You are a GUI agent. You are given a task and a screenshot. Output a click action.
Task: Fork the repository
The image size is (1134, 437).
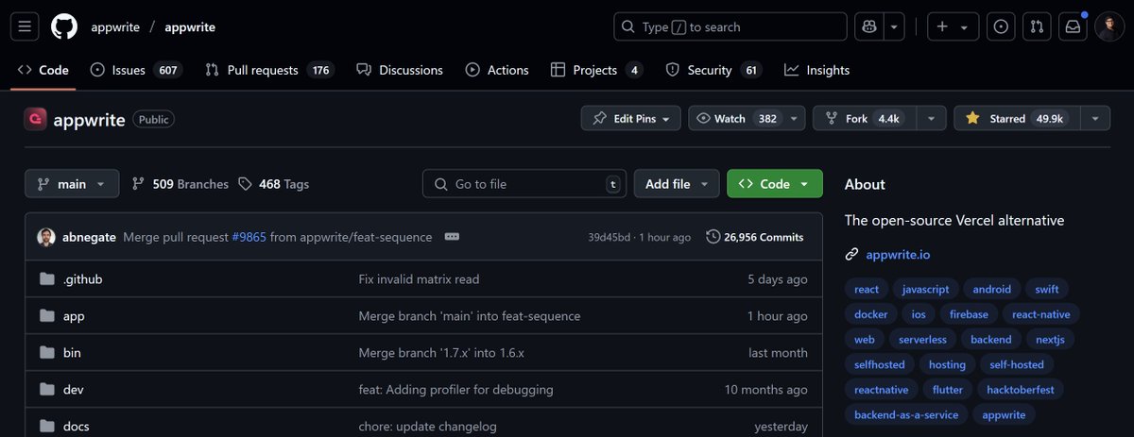[865, 119]
